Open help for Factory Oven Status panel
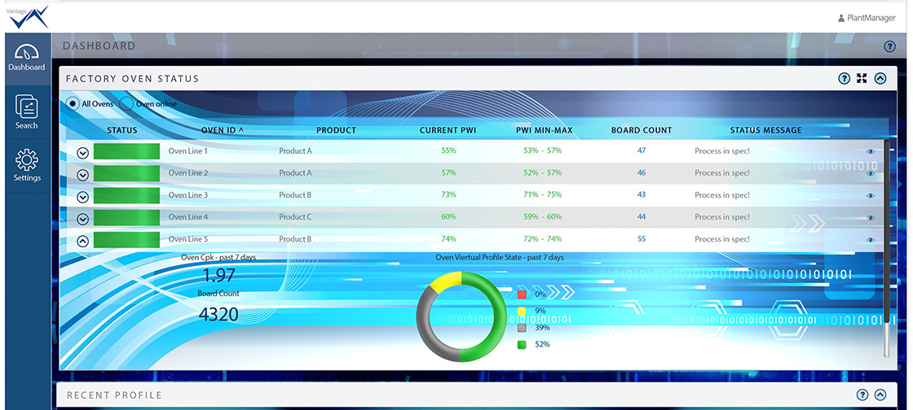 point(845,79)
